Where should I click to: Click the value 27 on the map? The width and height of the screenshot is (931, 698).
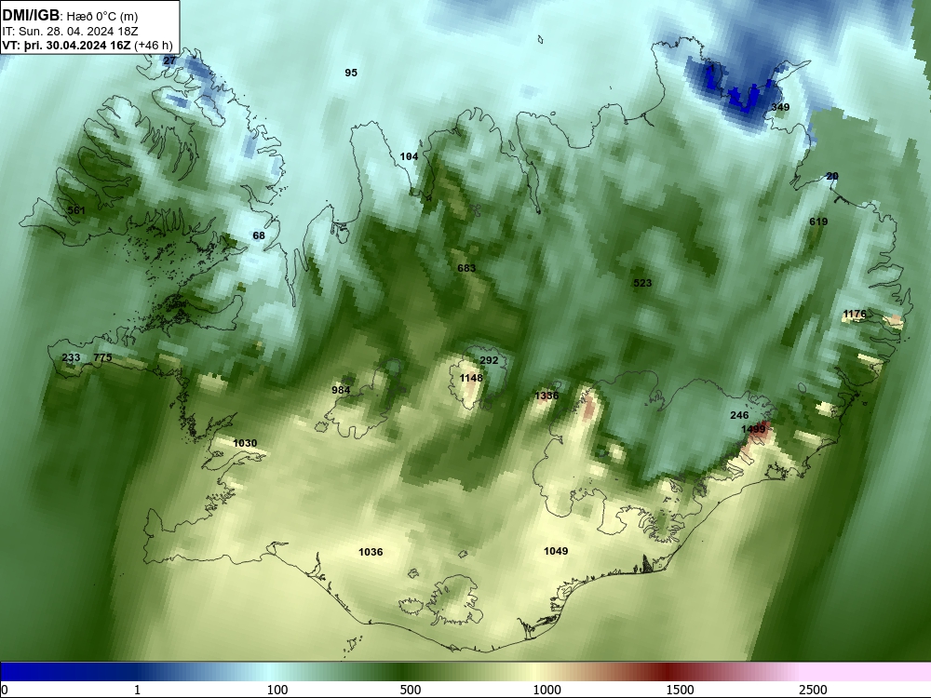[x=169, y=60]
